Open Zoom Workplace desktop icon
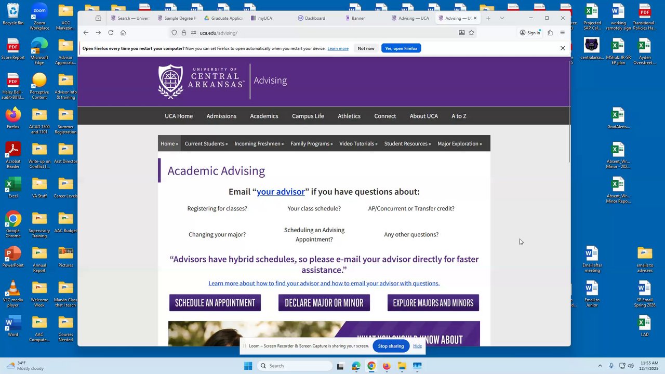Screen dimensions: 665x374 pyautogui.click(x=39, y=17)
